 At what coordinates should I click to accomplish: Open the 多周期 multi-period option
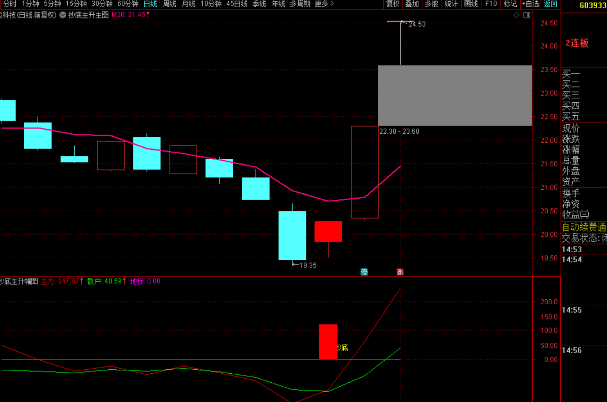coord(300,4)
